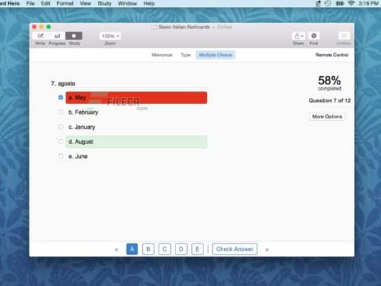Screen dimensions: 381x286
Task: Click the 'Question 7 of 12' label
Action: (329, 101)
